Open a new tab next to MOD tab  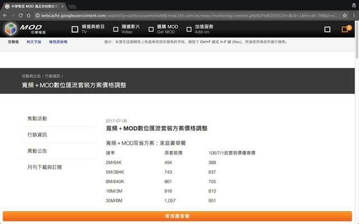point(72,7)
